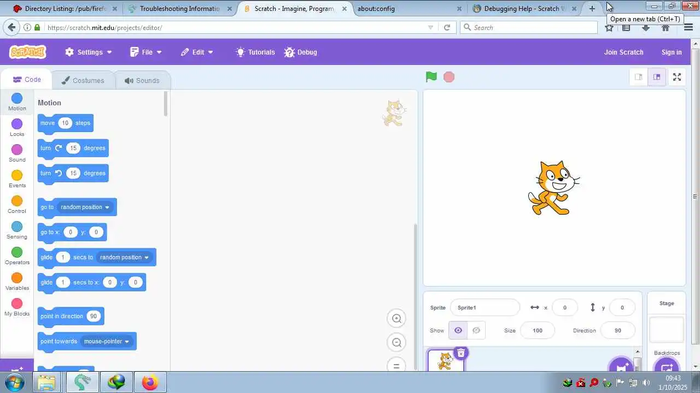The height and width of the screenshot is (393, 700).
Task: Reset workspace zoom with equals icon
Action: [397, 366]
